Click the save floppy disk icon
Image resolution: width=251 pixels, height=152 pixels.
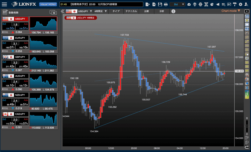pyautogui.click(x=160, y=4)
